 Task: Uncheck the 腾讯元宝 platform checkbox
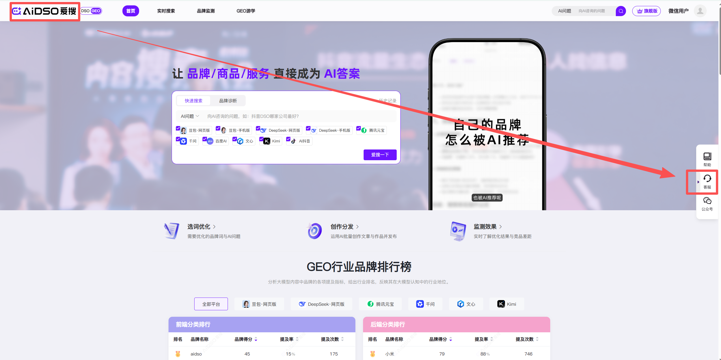tap(359, 128)
